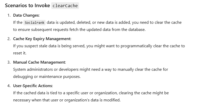Click the line starting "If the cached data"
Screen dimensions: 200x106
pos(91,93)
